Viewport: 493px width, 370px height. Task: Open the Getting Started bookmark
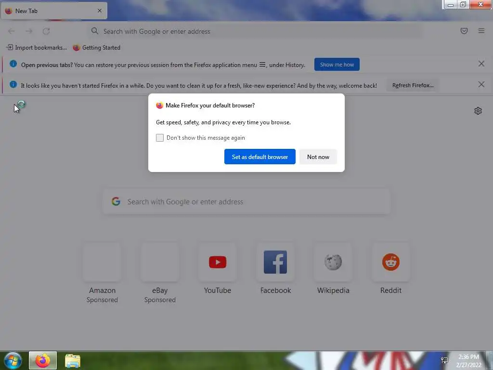click(x=96, y=48)
